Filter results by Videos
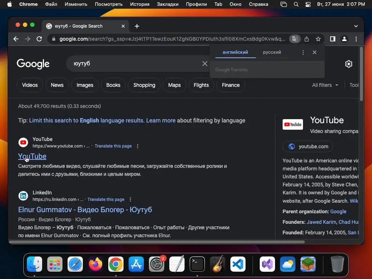 (x=30, y=85)
